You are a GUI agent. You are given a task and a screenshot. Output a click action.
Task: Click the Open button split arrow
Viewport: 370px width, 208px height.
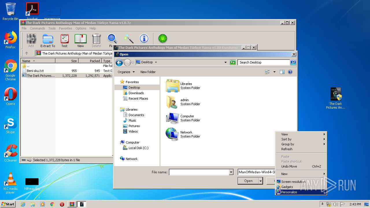[x=261, y=181]
